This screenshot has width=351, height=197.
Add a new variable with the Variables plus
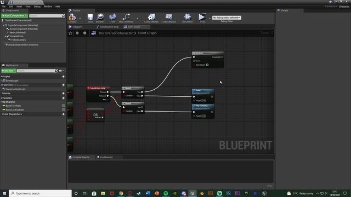tap(63, 98)
